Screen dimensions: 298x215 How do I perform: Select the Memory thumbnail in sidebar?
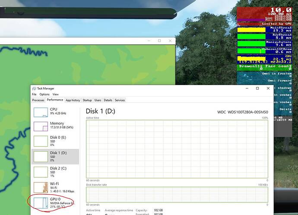click(x=41, y=126)
